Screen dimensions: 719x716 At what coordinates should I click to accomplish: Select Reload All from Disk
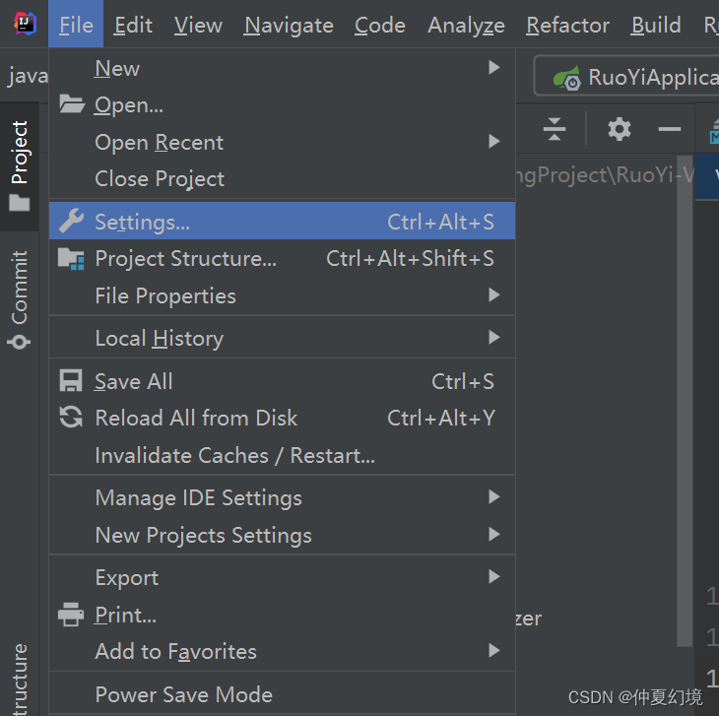coord(282,418)
